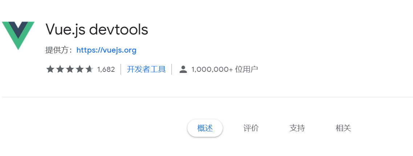Click the third rating star

70,69
